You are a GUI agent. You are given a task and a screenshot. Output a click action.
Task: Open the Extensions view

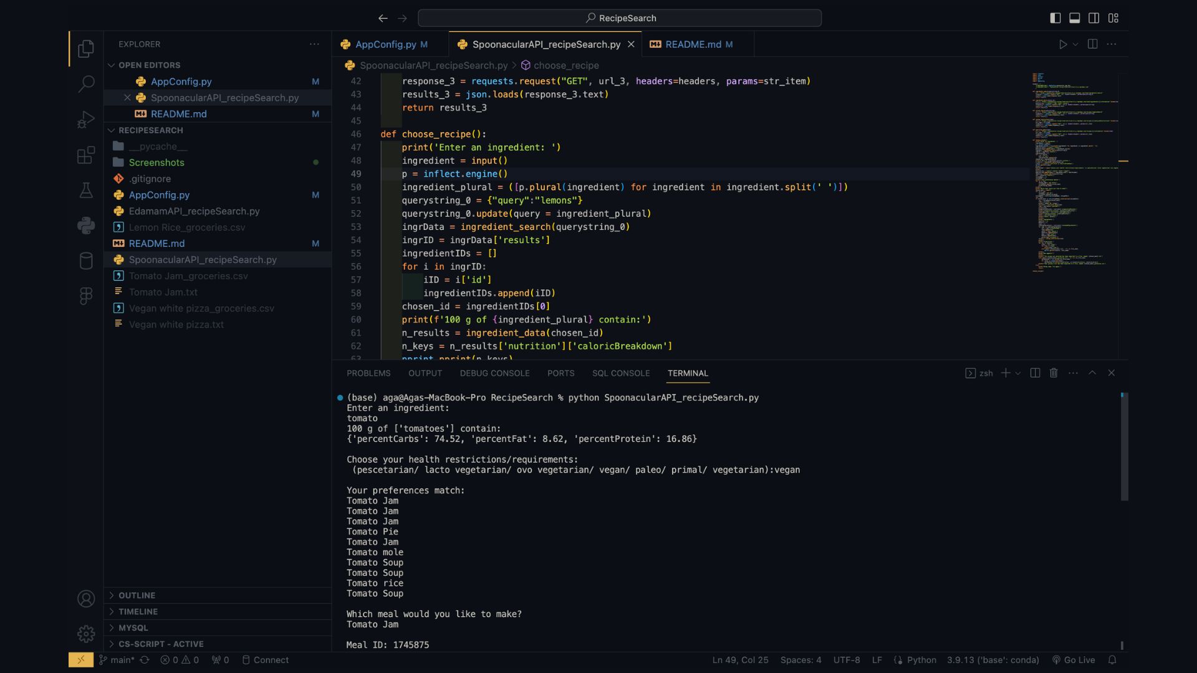click(86, 155)
